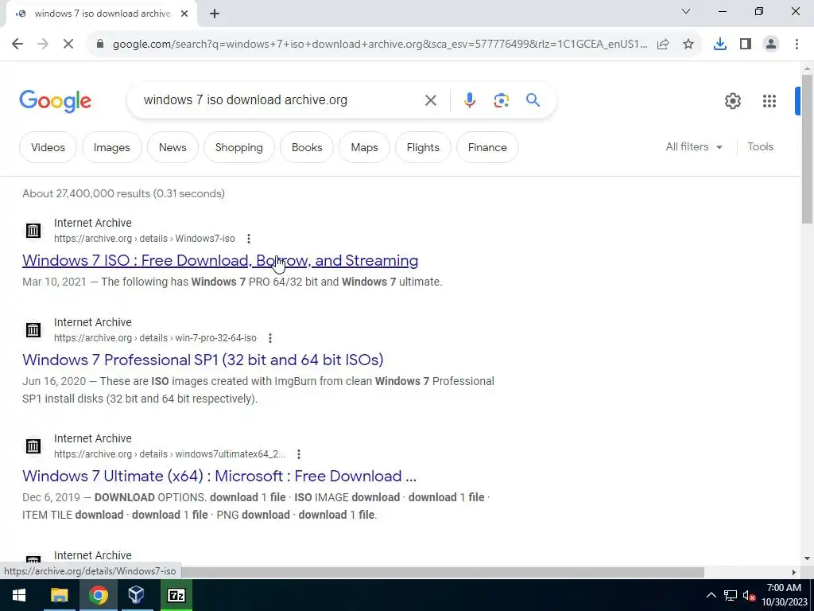Submit search with magnifying glass icon
The image size is (814, 611).
[533, 99]
